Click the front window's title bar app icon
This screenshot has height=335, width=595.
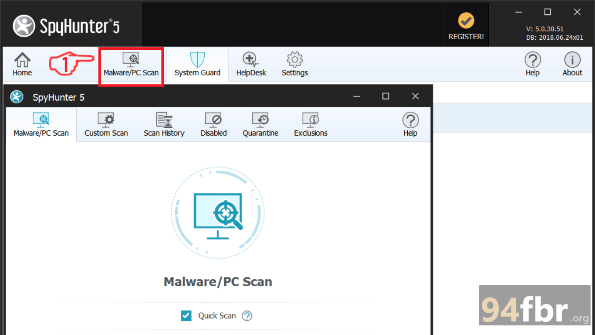point(17,97)
